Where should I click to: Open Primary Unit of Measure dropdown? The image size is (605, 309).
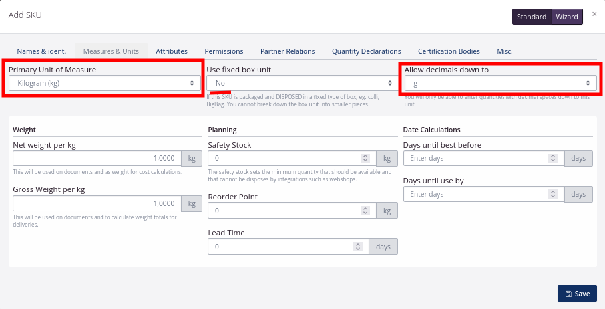coord(102,83)
